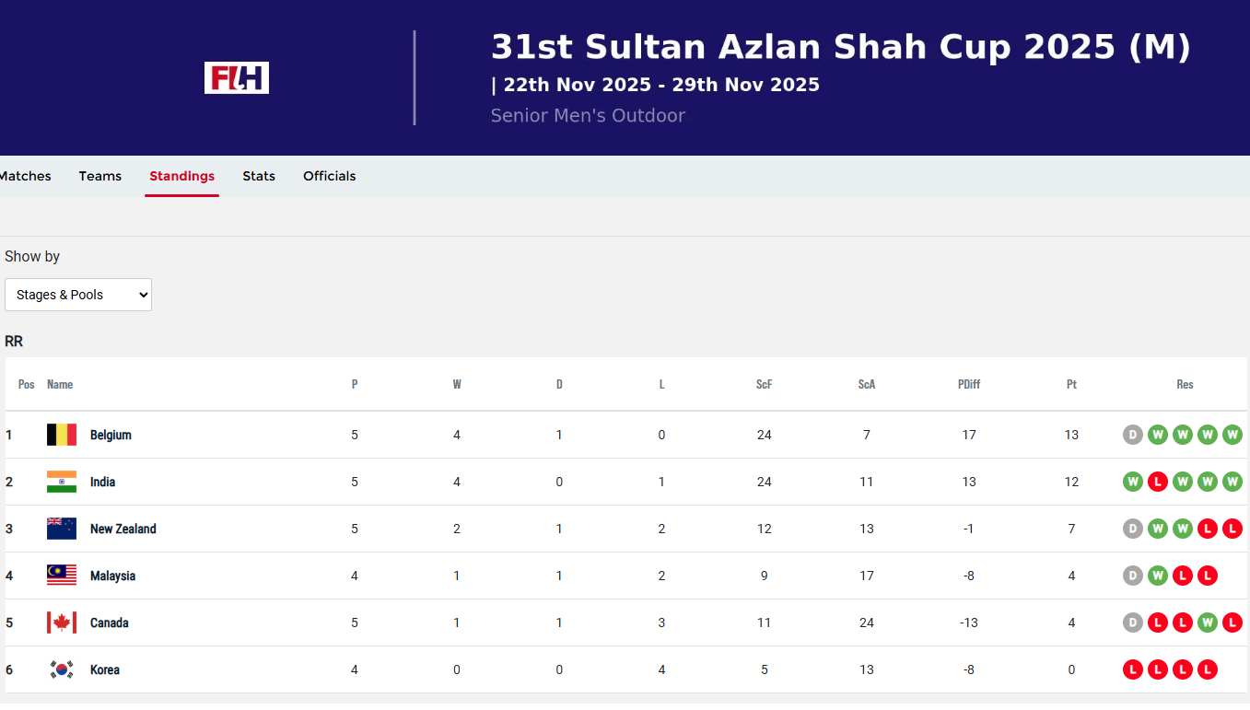Select the India flag icon
The image size is (1250, 710).
61,481
